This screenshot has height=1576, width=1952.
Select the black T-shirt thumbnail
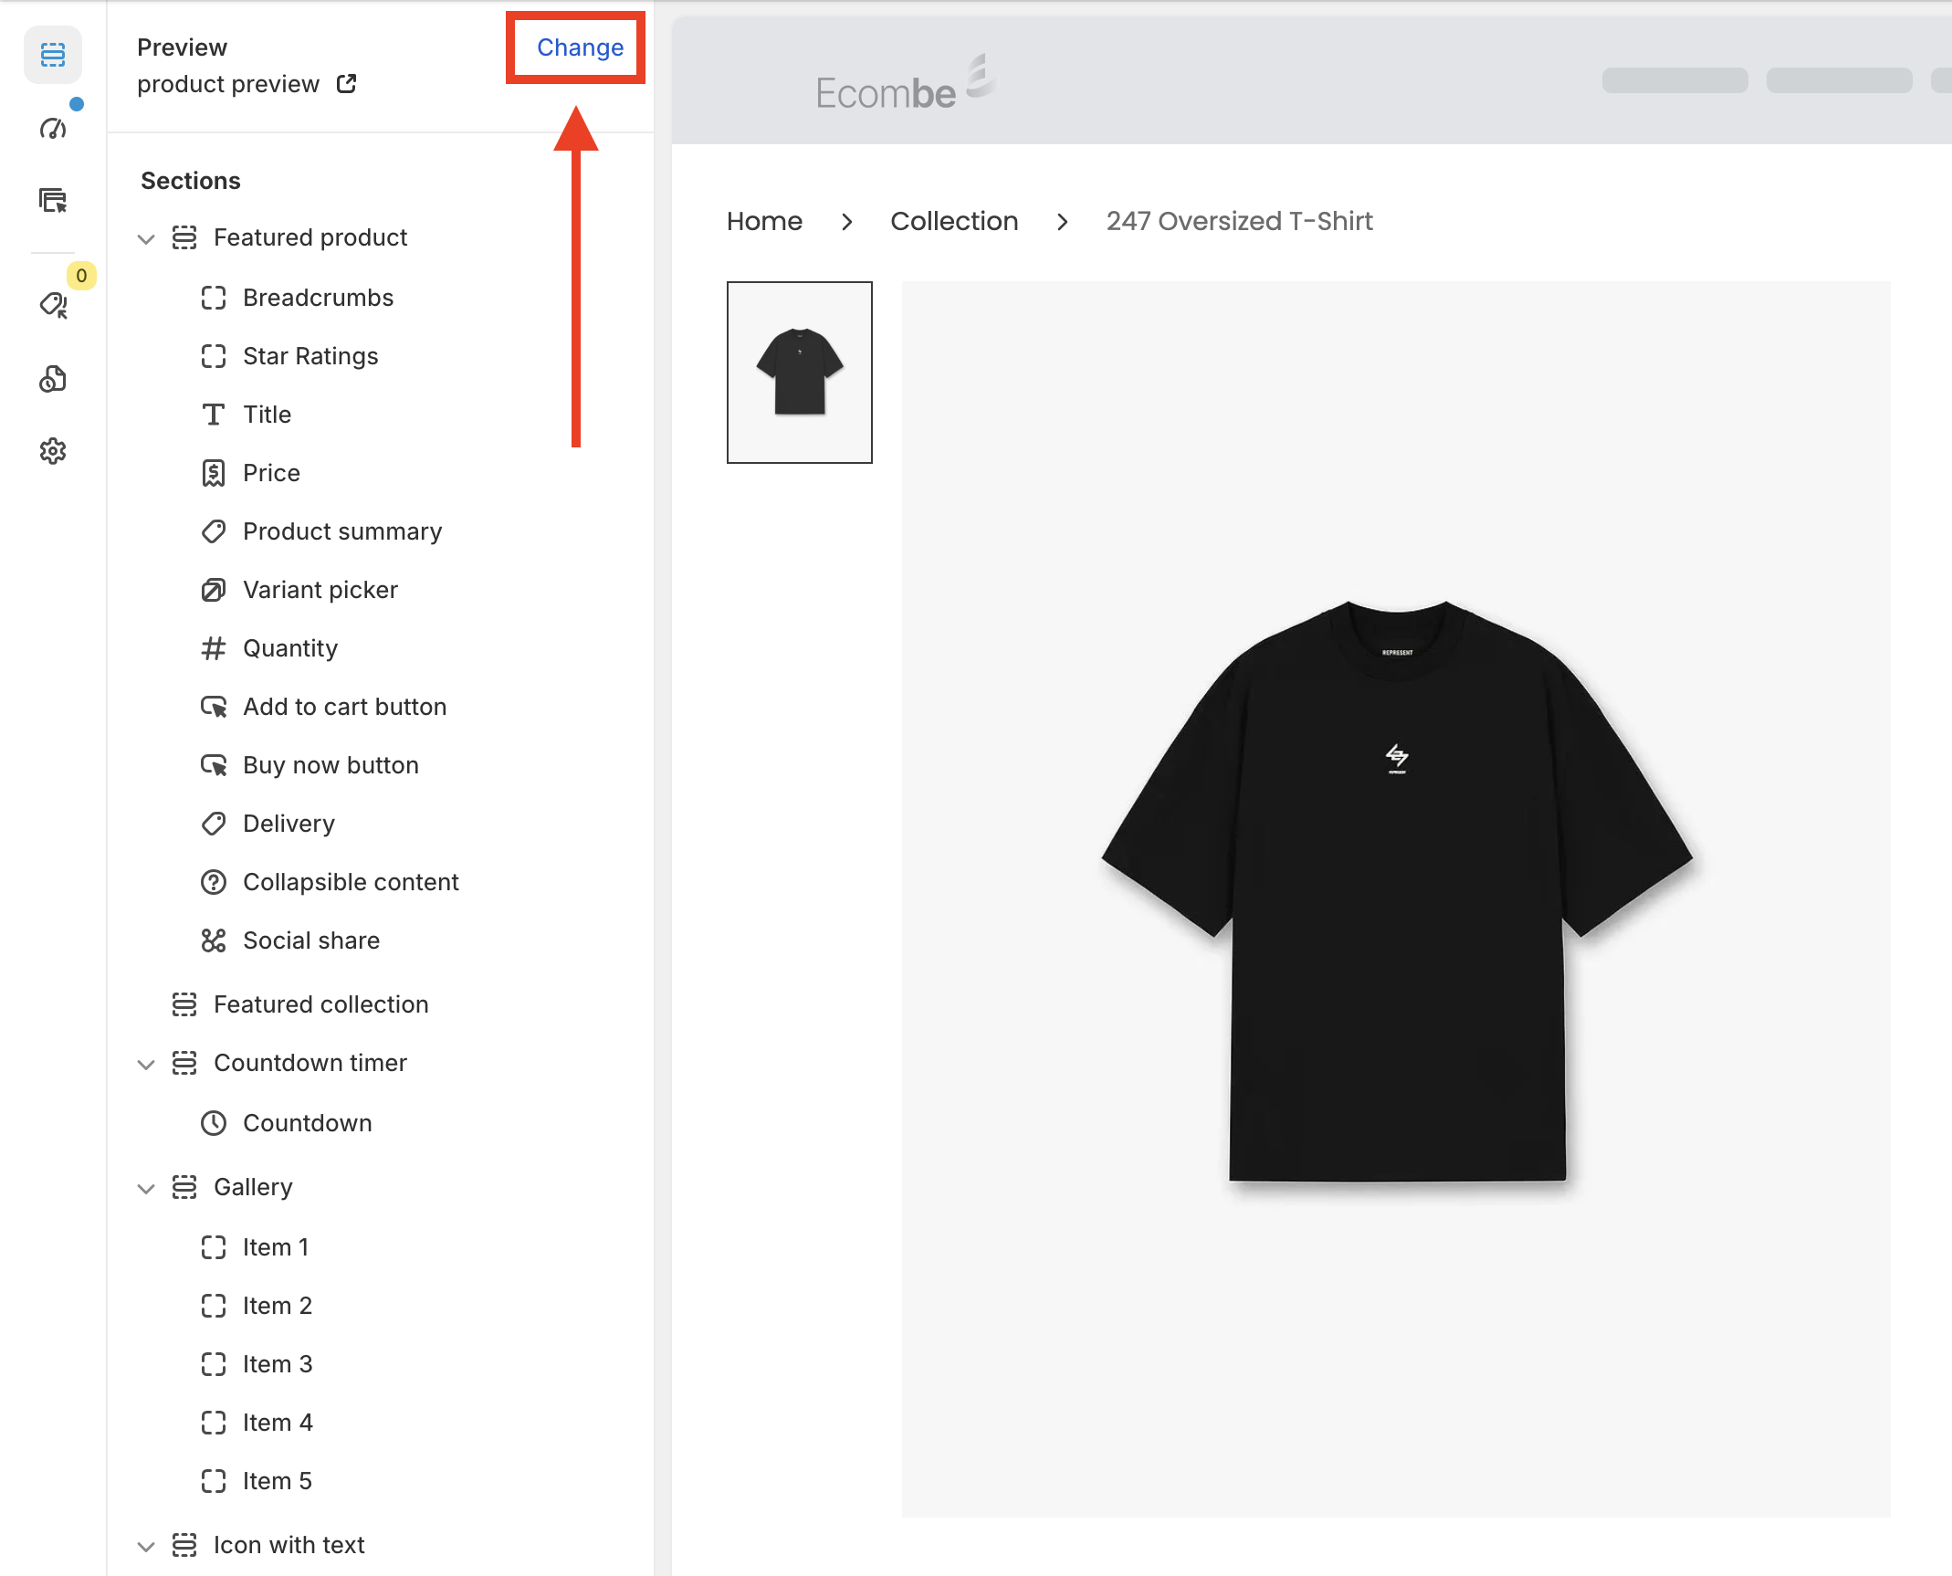click(799, 373)
